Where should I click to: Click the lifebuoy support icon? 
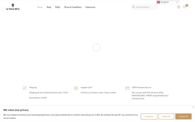(76, 88)
